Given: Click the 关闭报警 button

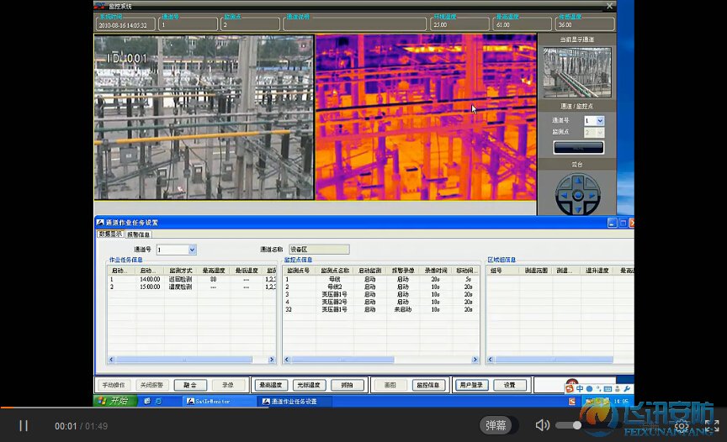Looking at the screenshot, I should click(x=151, y=385).
